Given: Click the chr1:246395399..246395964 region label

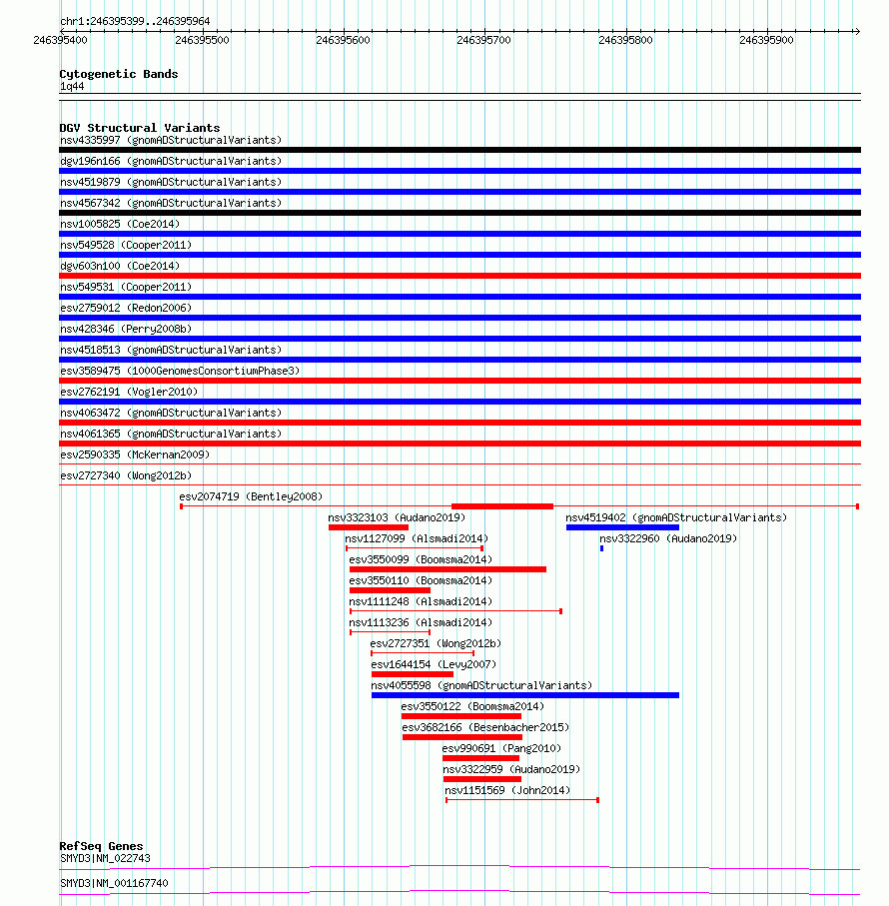Looking at the screenshot, I should point(135,21).
